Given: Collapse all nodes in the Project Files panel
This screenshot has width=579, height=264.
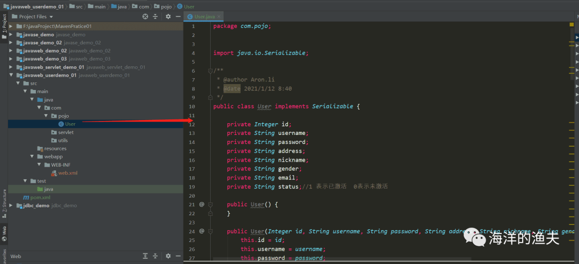Looking at the screenshot, I should point(155,17).
